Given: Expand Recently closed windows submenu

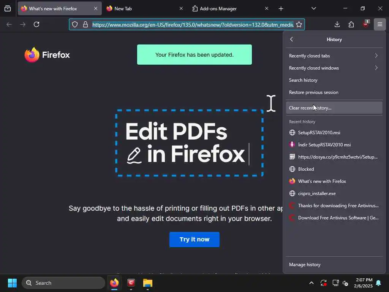Looking at the screenshot, I should point(334,68).
